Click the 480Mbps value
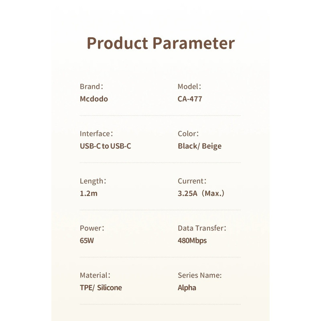The image size is (321, 321). coord(192,240)
